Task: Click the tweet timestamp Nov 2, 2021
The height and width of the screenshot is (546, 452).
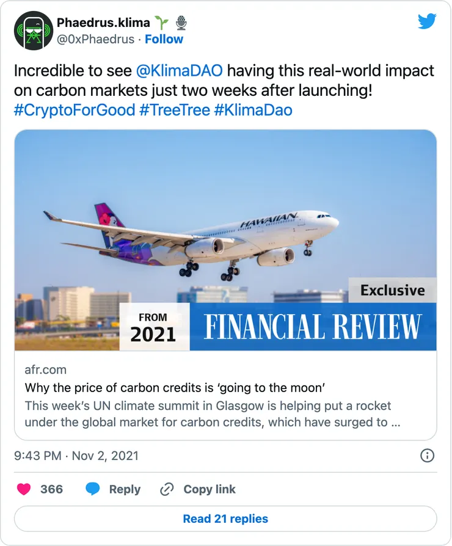Action: (76, 456)
